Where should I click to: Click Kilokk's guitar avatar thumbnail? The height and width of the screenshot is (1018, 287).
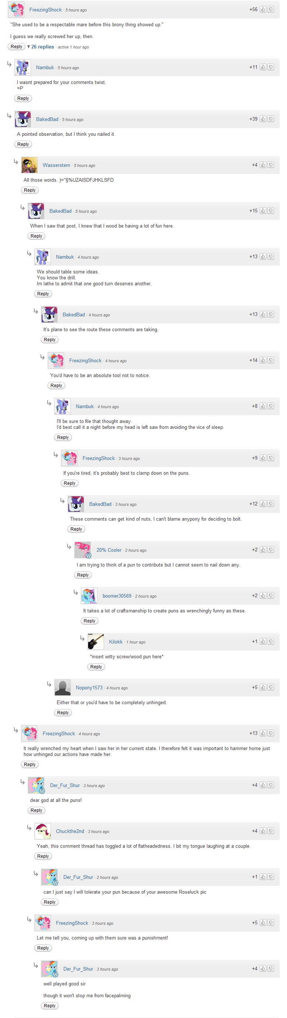click(96, 641)
